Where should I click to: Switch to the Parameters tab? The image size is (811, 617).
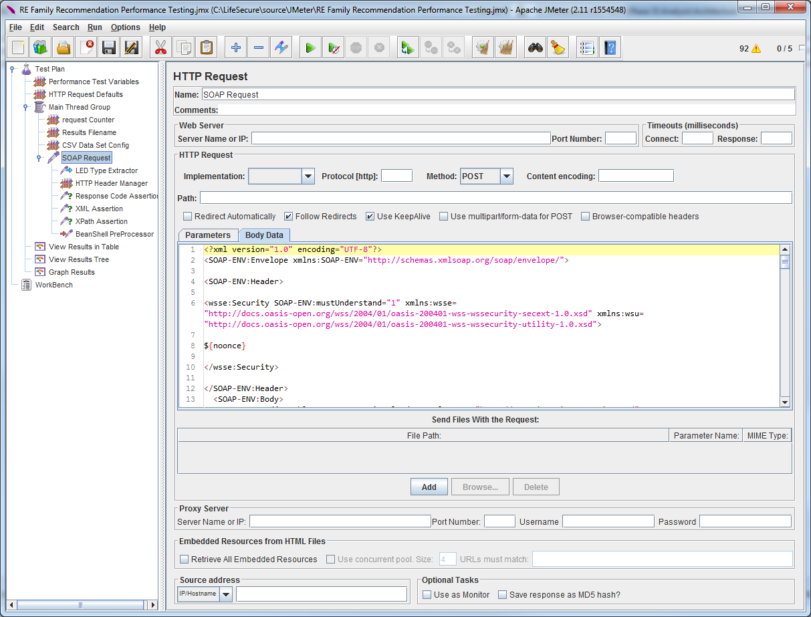coord(208,235)
